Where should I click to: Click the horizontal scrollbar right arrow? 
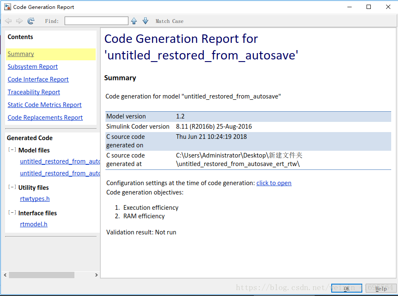click(x=97, y=275)
